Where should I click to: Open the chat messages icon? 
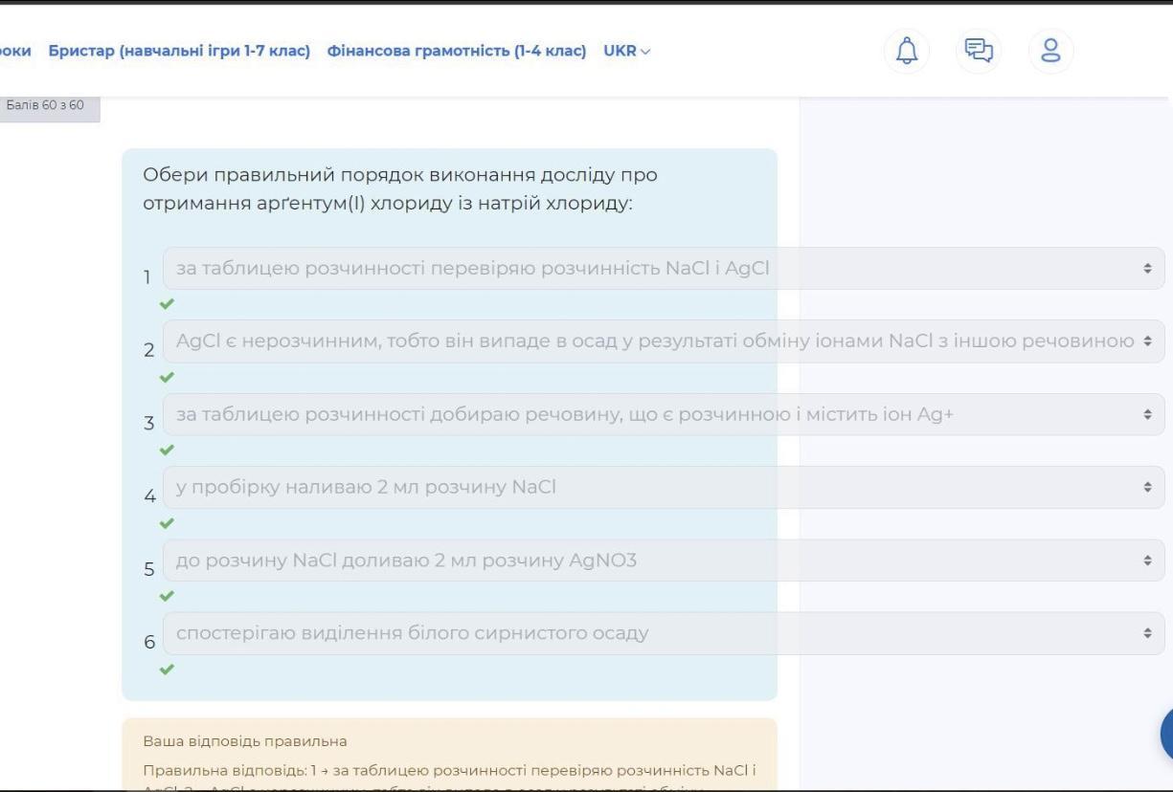(979, 50)
